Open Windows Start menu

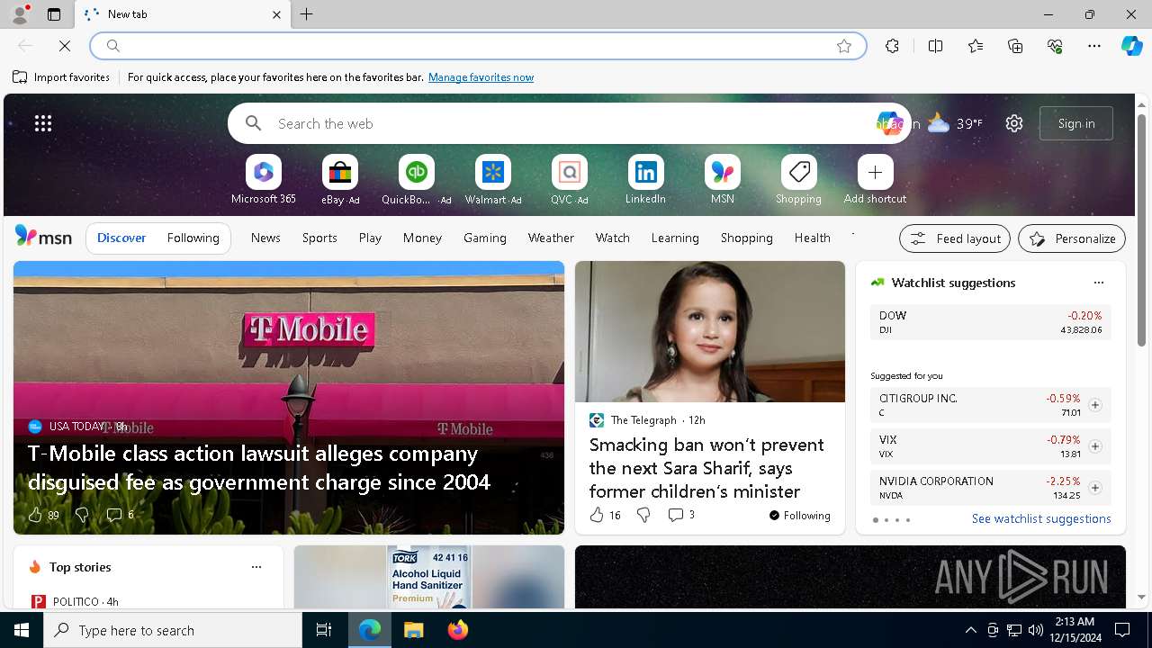(22, 630)
